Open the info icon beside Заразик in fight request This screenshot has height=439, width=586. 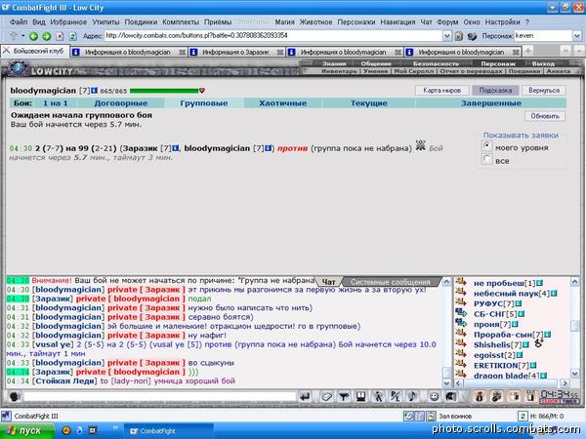[x=175, y=148]
